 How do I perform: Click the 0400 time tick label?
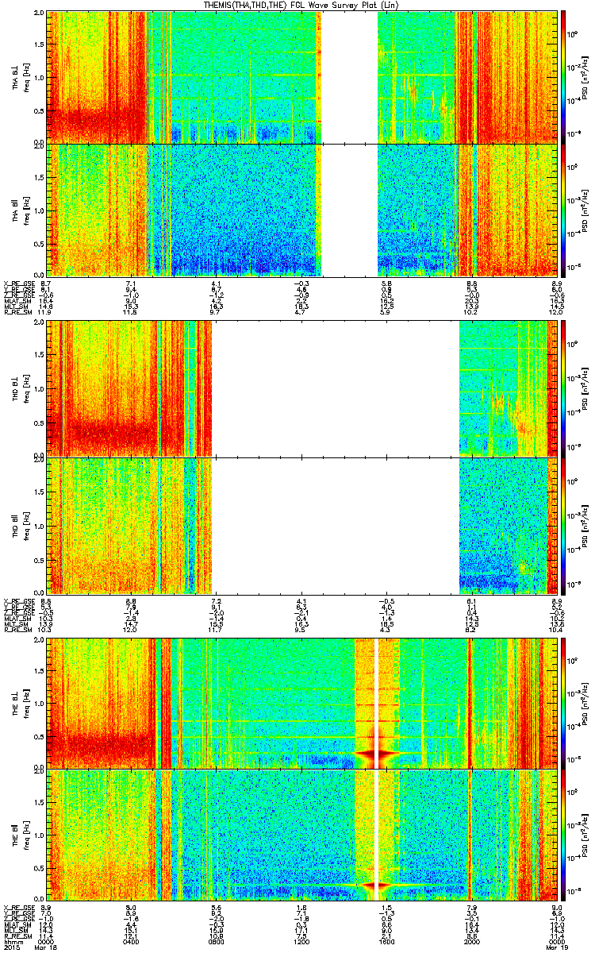coord(131,940)
